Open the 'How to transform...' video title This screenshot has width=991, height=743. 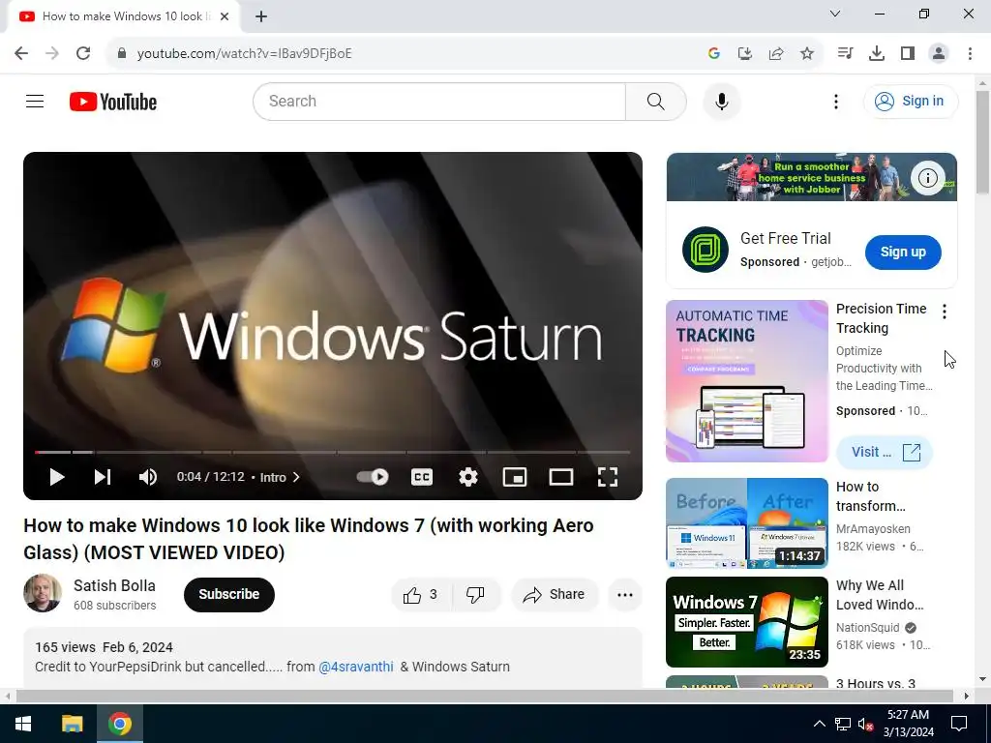[871, 496]
